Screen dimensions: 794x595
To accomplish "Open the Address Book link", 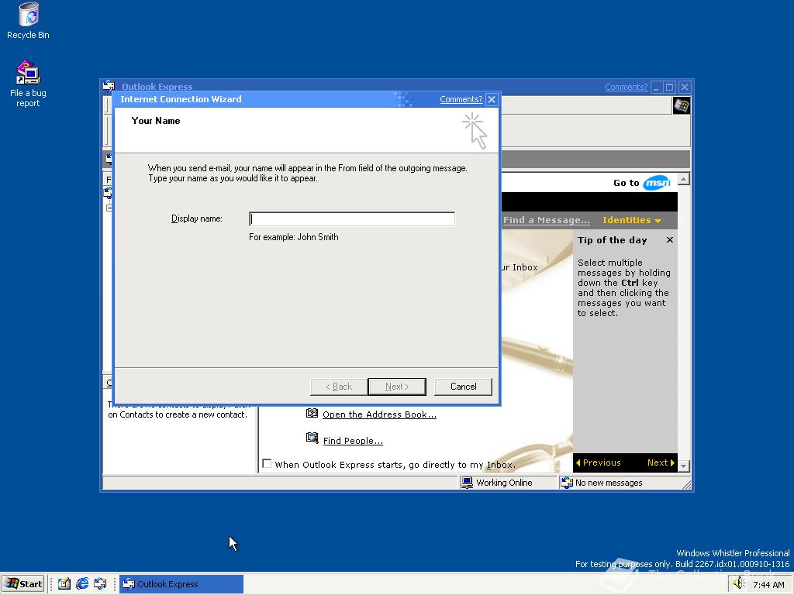I will tap(379, 414).
